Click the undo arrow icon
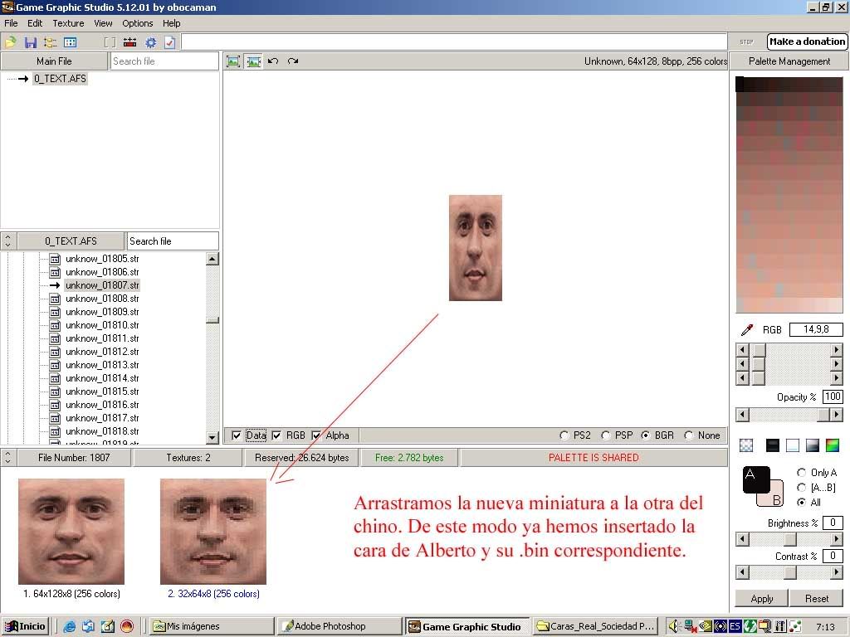 coord(273,61)
